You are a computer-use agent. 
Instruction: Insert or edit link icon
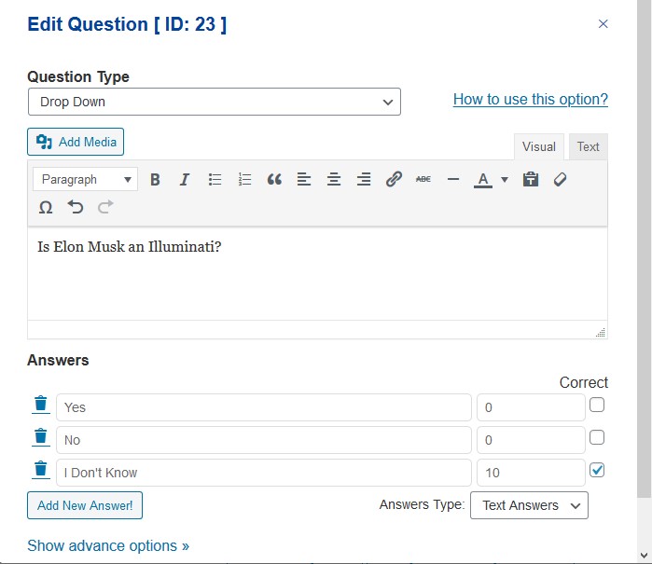(394, 180)
